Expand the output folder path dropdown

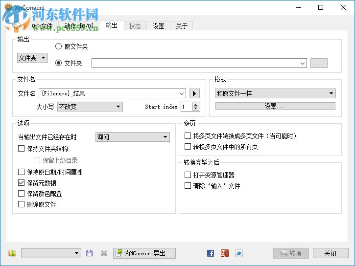coord(303,63)
